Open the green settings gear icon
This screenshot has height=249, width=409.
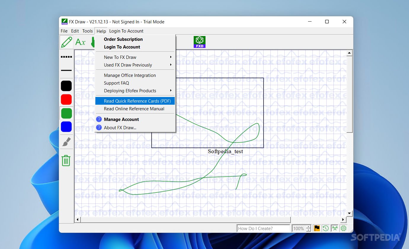tap(344, 228)
